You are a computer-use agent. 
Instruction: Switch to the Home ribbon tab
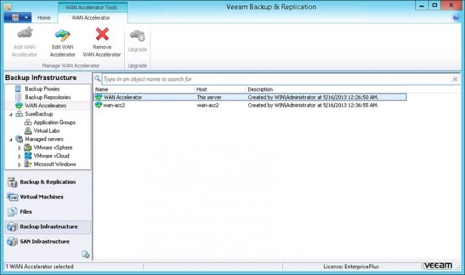click(x=44, y=18)
